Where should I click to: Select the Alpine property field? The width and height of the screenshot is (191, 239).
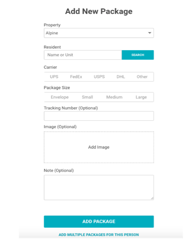coord(99,33)
